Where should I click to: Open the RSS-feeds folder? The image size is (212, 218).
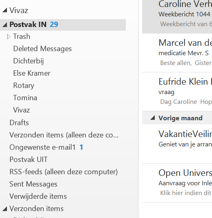[x=64, y=172]
